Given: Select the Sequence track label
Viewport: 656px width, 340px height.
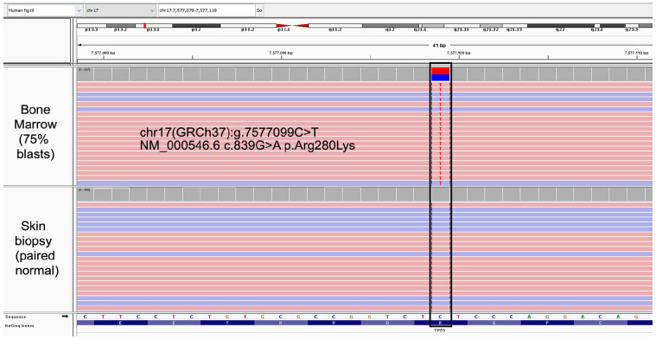Looking at the screenshot, I should coord(15,317).
